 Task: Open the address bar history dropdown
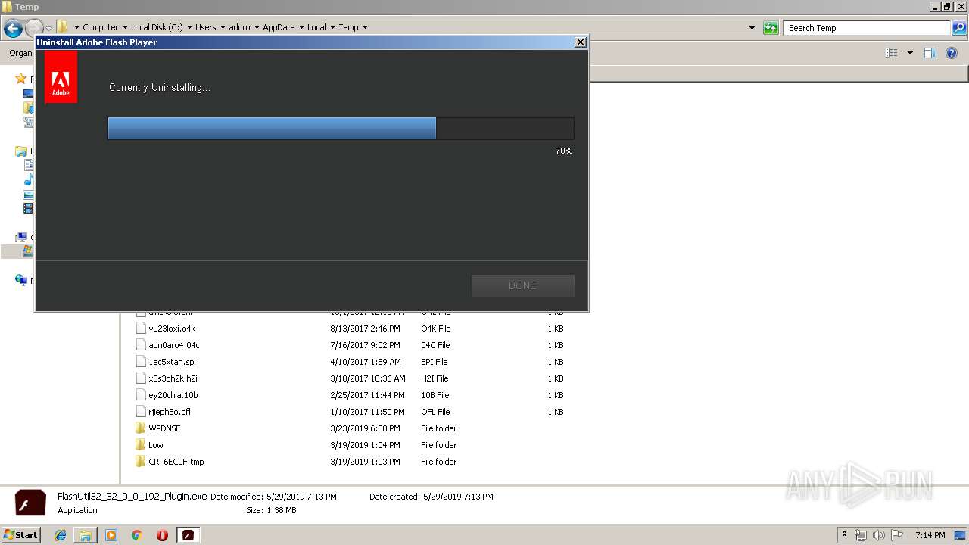(752, 28)
